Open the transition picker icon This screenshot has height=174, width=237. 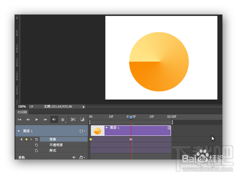click(82, 119)
